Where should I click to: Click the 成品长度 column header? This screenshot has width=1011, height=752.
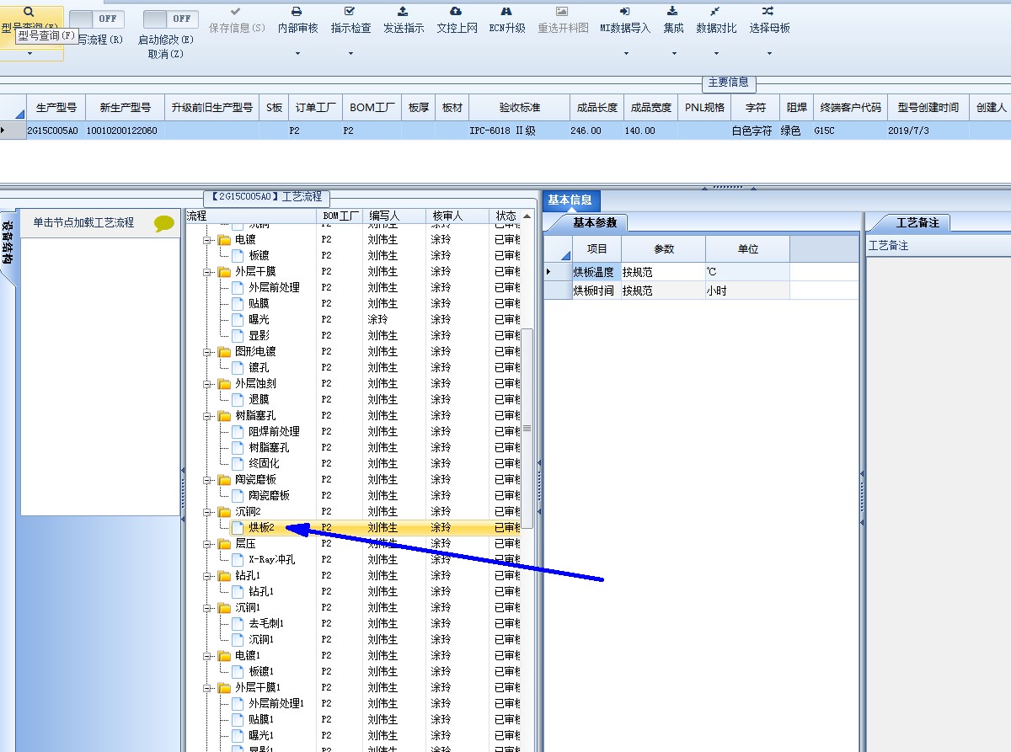tap(597, 108)
